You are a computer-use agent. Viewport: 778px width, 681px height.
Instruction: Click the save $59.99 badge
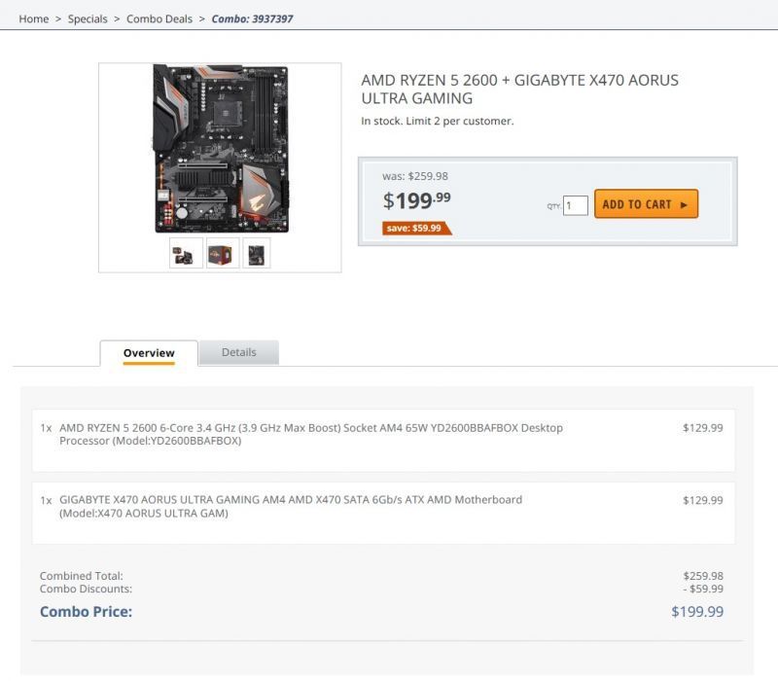click(x=416, y=228)
